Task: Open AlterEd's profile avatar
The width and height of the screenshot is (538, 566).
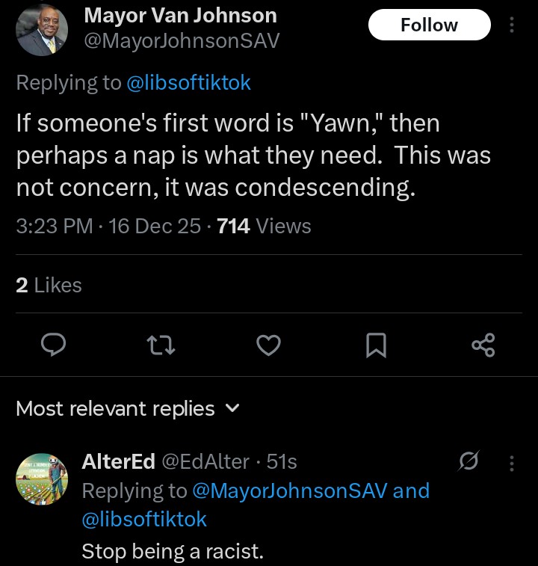Action: click(x=42, y=479)
